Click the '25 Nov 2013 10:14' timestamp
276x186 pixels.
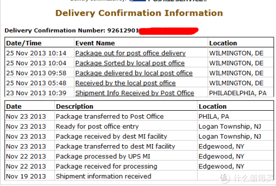click(36, 53)
